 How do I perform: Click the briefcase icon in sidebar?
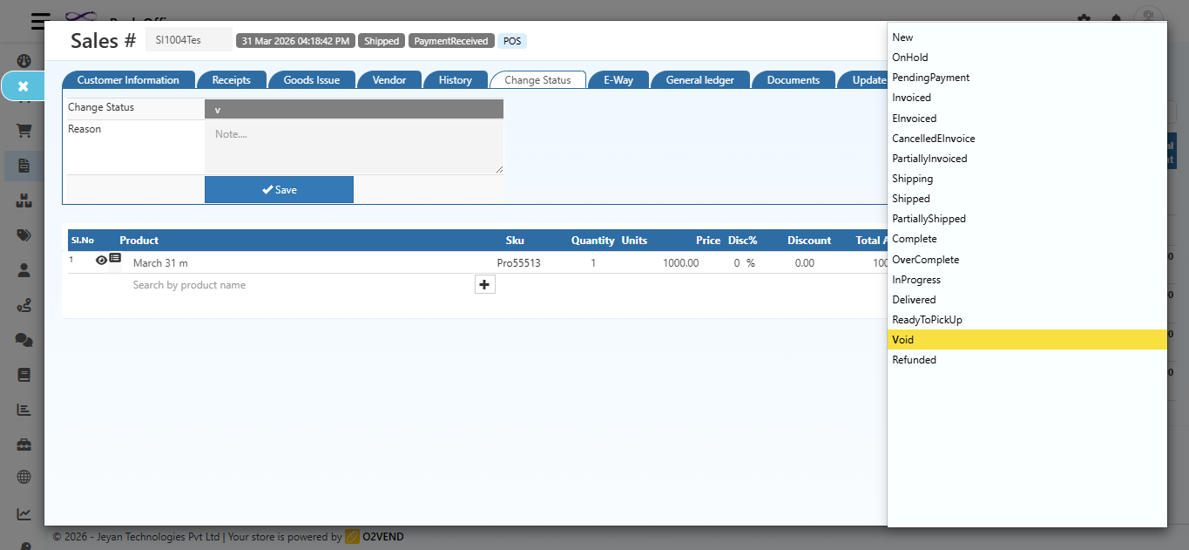click(24, 444)
